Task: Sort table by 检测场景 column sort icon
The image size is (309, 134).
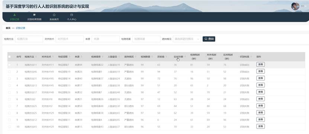Action: click(103, 57)
